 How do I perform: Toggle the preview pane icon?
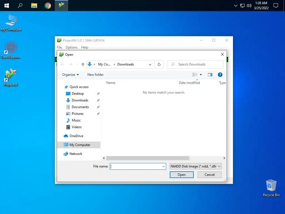coord(210,75)
